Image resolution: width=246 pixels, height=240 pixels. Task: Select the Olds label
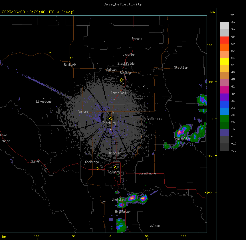click(111, 112)
